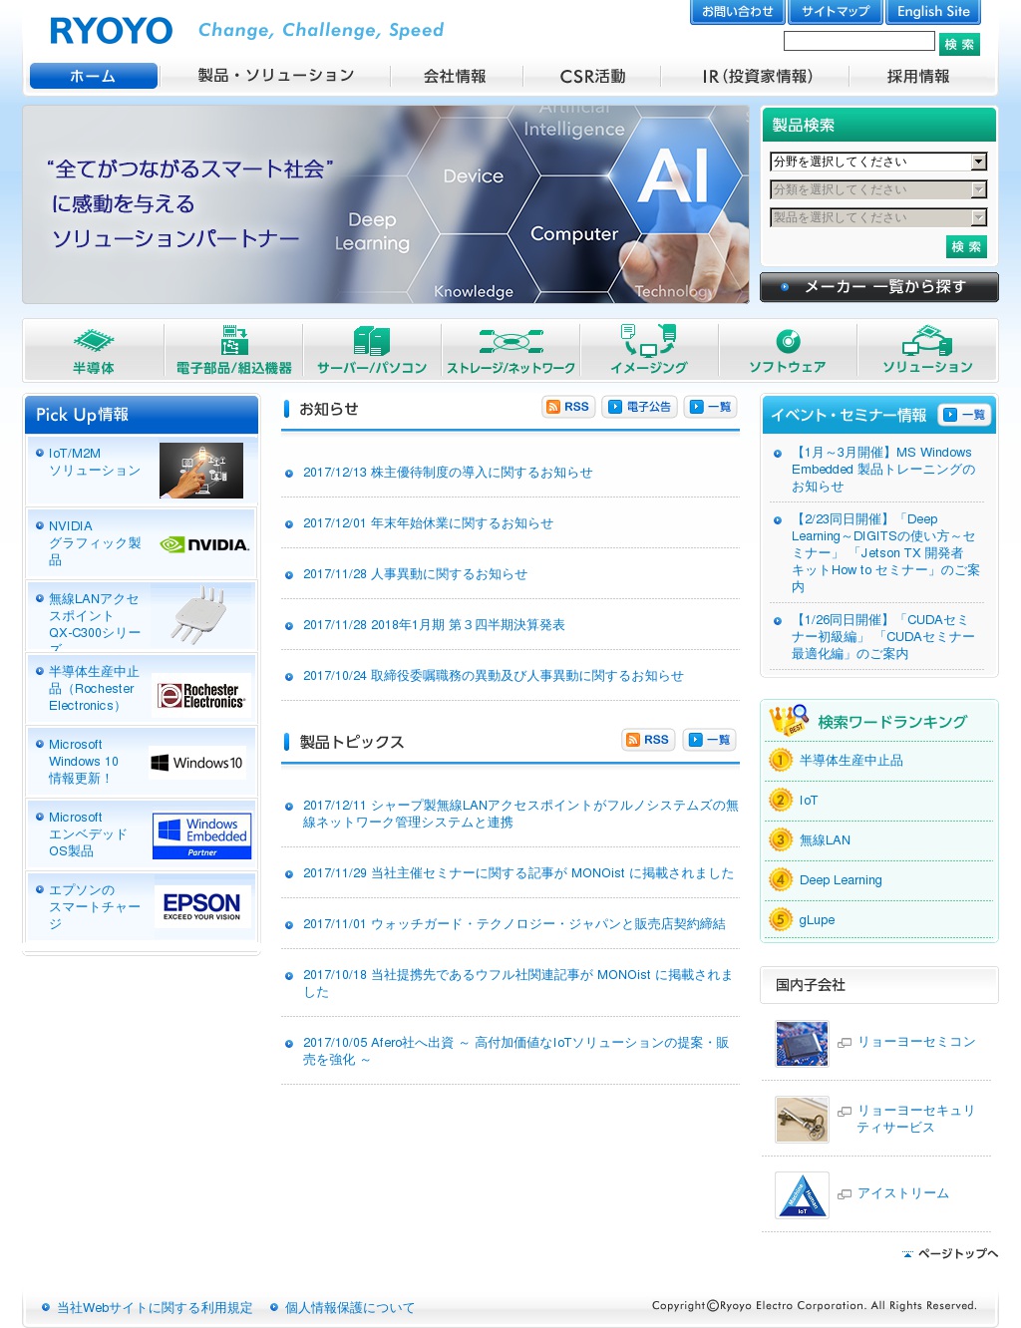Open CSR活動 menu
The image size is (1021, 1328).
coord(592,76)
